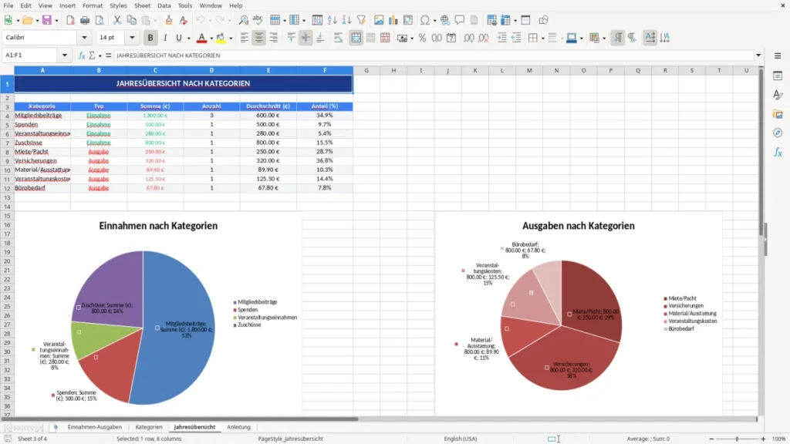790x444 pixels.
Task: Toggle Bold formatting
Action: [150, 38]
